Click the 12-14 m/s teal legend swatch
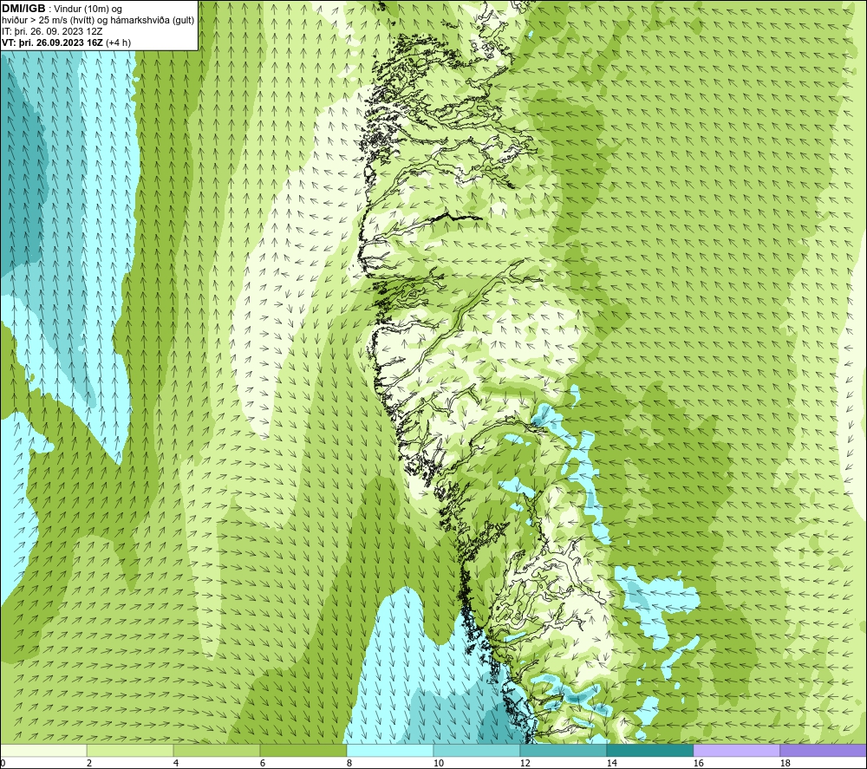 pyautogui.click(x=563, y=750)
